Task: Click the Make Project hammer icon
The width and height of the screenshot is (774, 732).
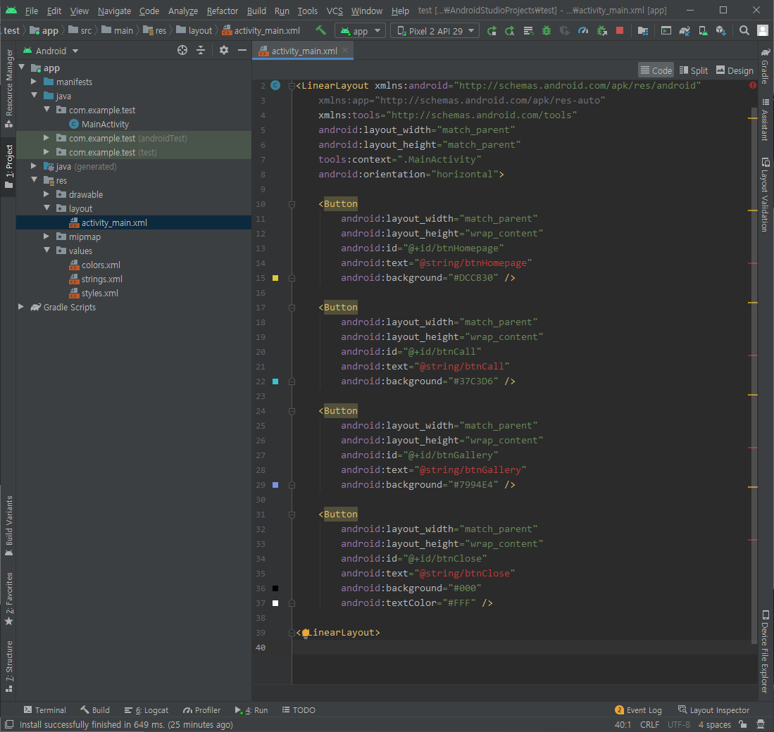Action: (x=321, y=30)
